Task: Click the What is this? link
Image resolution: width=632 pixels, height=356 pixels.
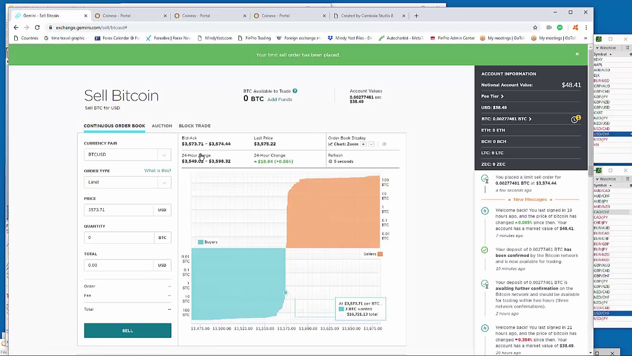Action: click(x=158, y=171)
